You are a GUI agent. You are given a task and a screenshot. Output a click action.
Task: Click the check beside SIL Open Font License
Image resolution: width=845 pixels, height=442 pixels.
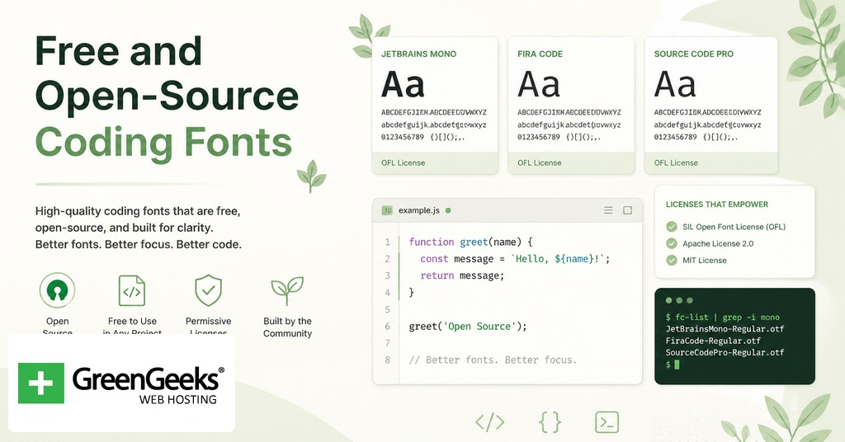pos(672,227)
